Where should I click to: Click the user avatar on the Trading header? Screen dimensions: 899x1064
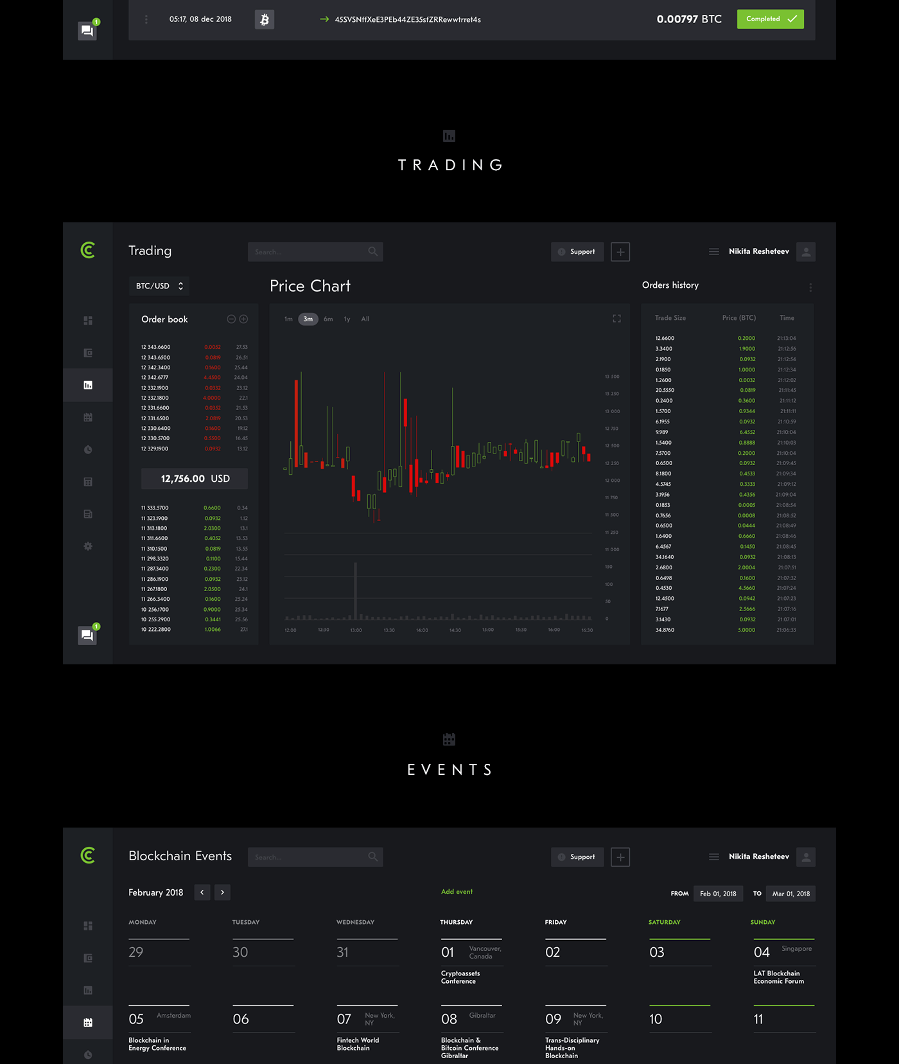806,252
